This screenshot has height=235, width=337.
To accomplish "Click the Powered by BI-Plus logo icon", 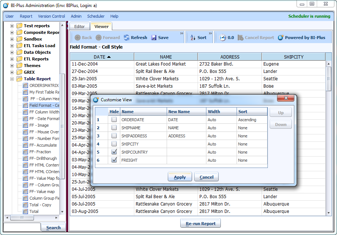I will [281, 38].
